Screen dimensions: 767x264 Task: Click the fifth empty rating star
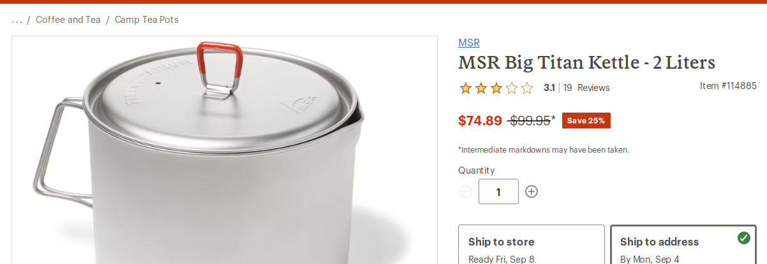click(x=527, y=88)
